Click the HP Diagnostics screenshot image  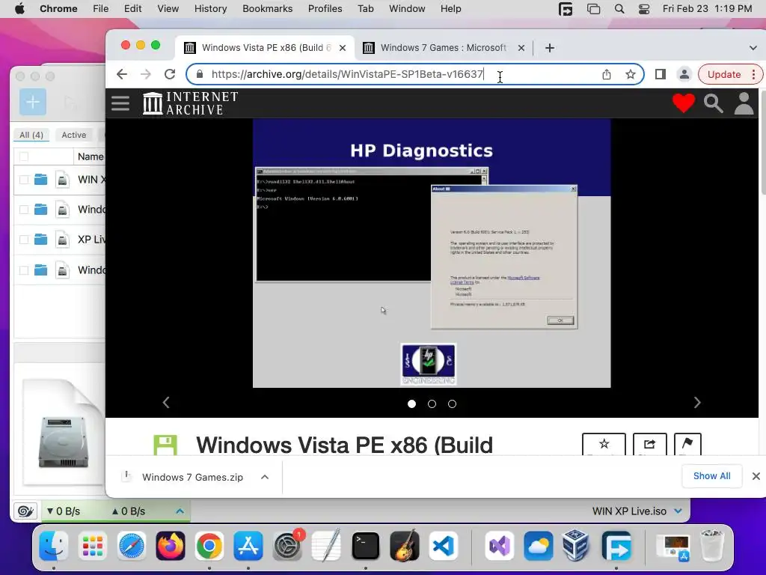432,253
